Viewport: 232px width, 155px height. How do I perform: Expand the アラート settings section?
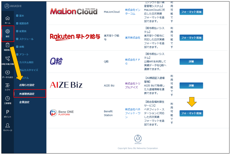[22, 54]
